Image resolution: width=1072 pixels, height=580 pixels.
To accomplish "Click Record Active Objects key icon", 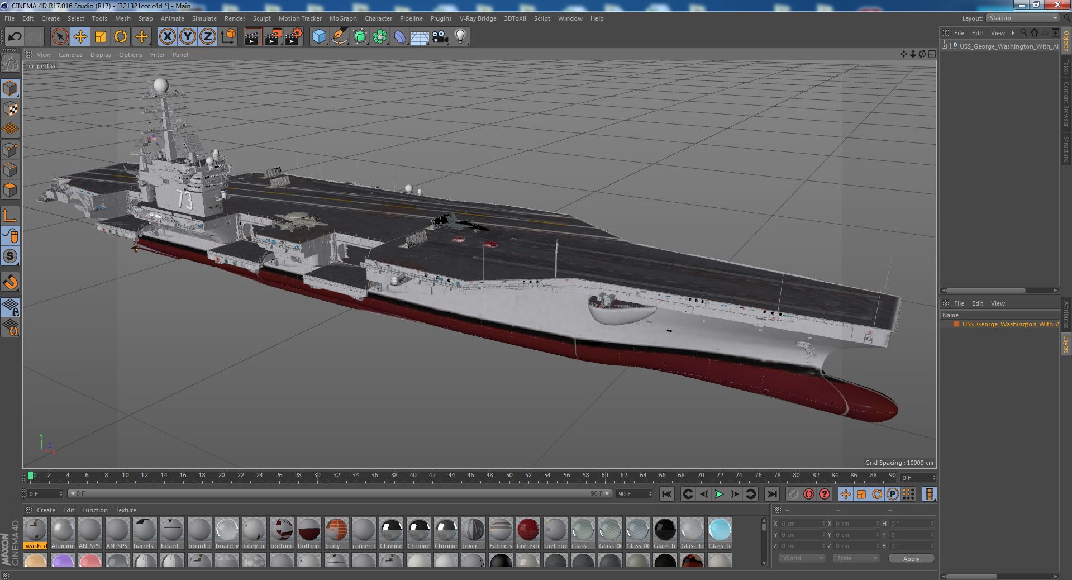I will (793, 494).
